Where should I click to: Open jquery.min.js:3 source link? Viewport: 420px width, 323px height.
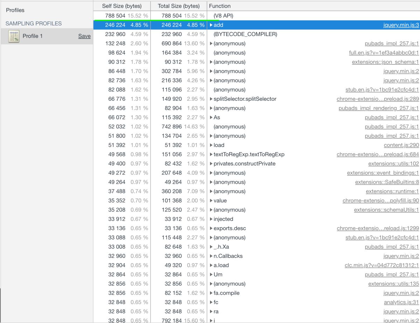401,25
